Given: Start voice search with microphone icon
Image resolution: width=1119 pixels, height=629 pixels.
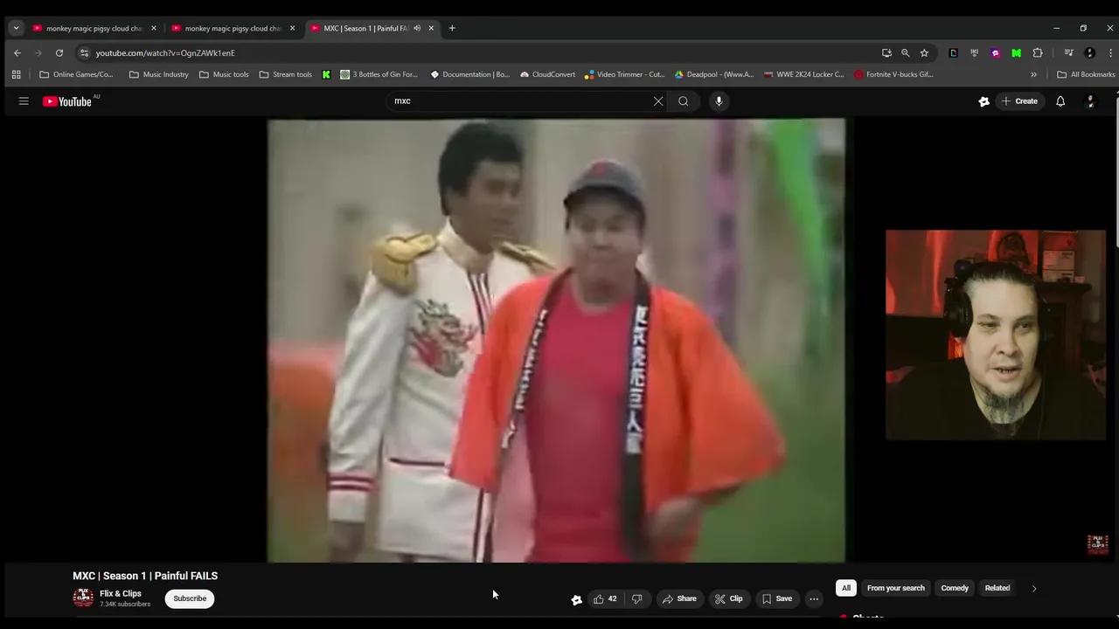Looking at the screenshot, I should point(719,101).
